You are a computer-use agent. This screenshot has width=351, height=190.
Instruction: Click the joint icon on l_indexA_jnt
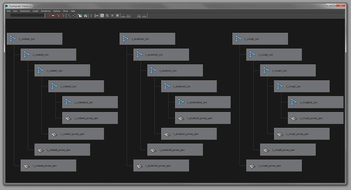pyautogui.click(x=12, y=39)
